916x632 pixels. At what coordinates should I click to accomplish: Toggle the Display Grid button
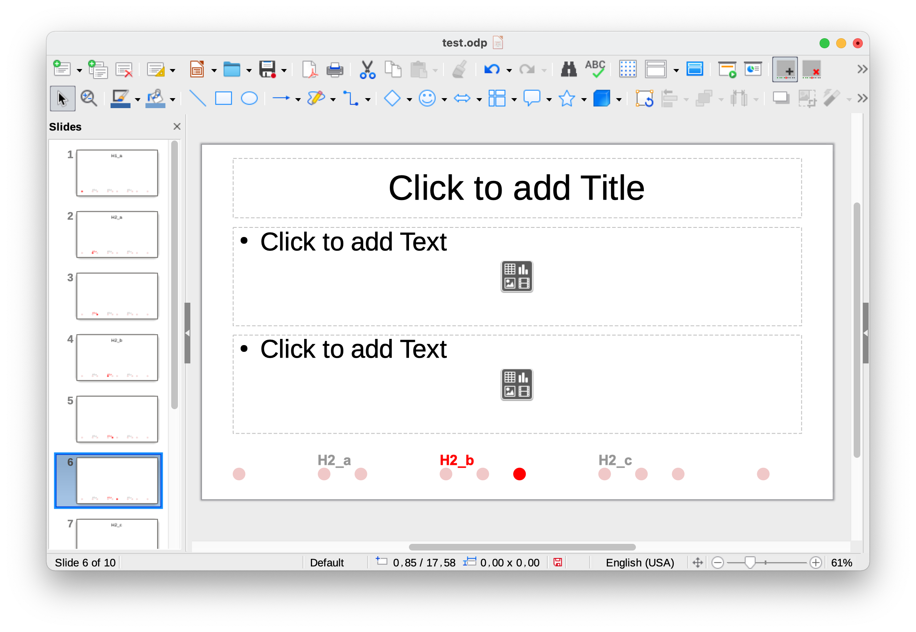(x=628, y=69)
